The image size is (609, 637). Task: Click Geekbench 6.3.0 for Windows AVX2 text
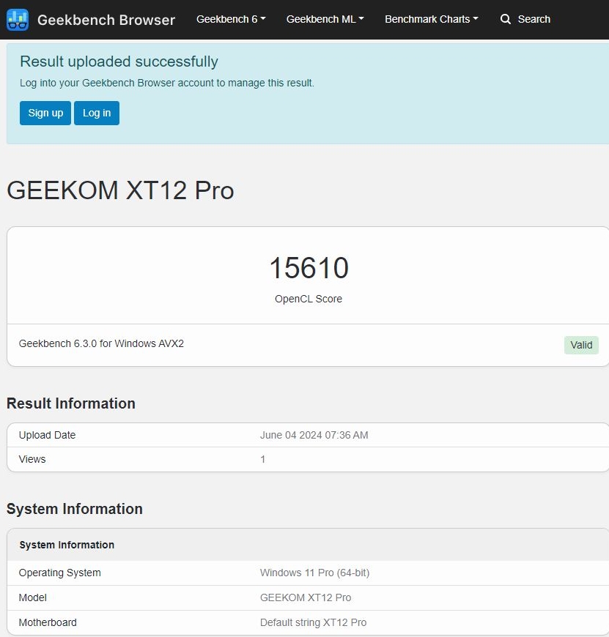[x=101, y=343]
